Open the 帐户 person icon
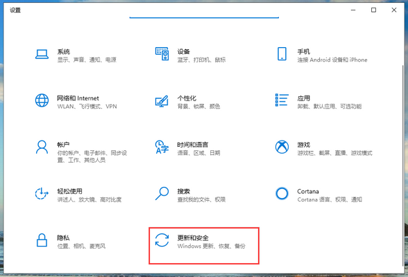Viewport: 408px width, 277px height. [42, 148]
